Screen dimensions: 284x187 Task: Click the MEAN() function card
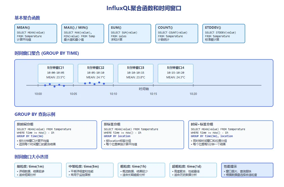36,33
